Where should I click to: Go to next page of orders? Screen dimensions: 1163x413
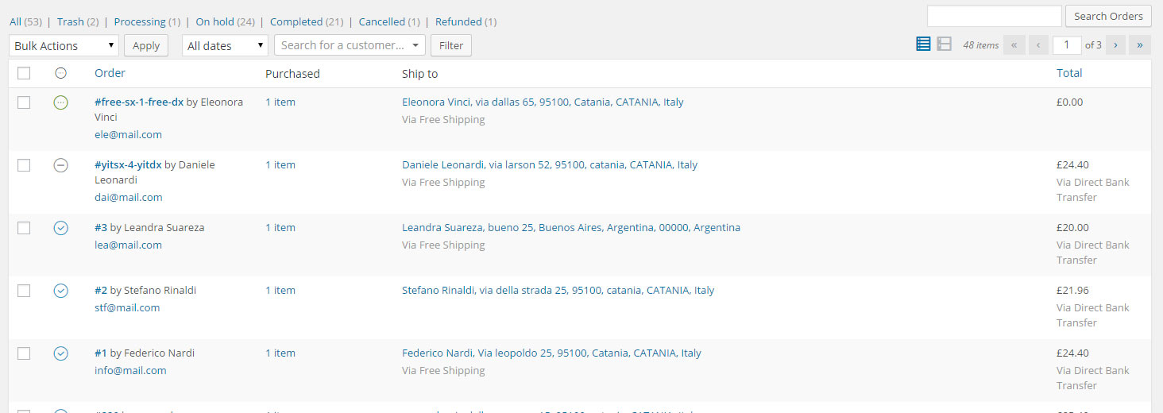[x=1115, y=45]
